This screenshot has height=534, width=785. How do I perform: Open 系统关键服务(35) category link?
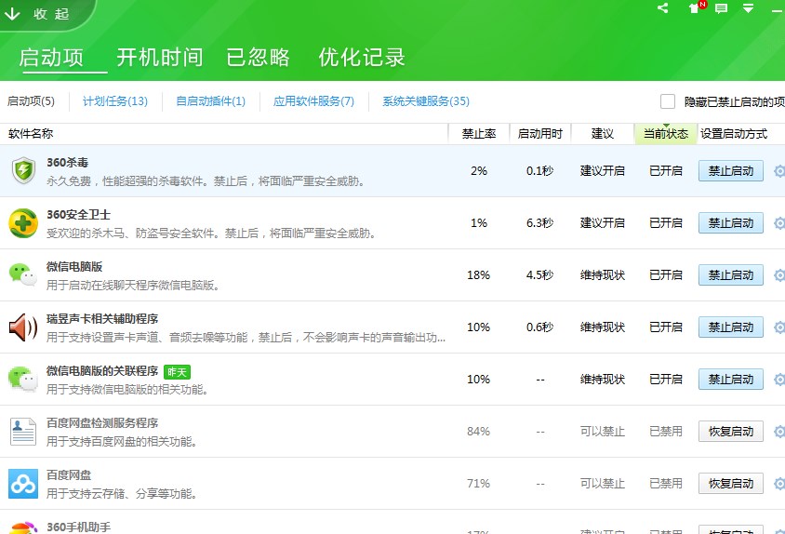[x=426, y=101]
